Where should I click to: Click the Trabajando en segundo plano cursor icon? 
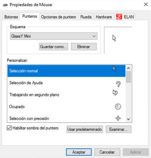pos(115,92)
